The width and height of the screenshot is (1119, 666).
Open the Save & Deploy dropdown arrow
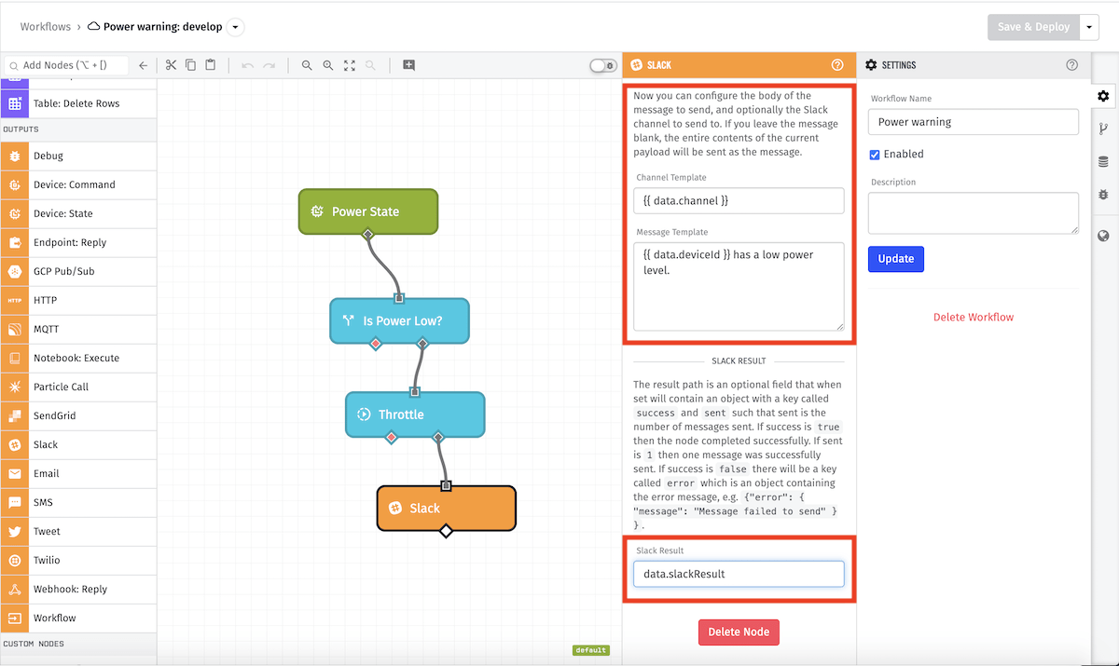coord(1090,27)
